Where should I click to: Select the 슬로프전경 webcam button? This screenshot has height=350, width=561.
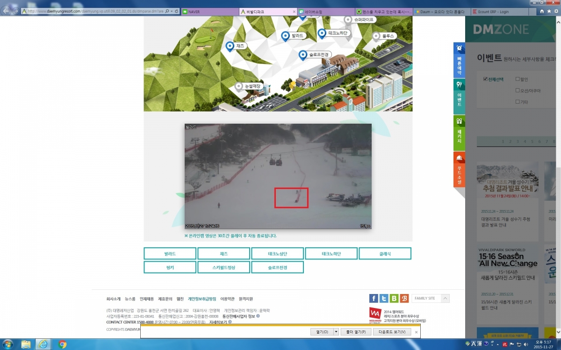(x=278, y=267)
